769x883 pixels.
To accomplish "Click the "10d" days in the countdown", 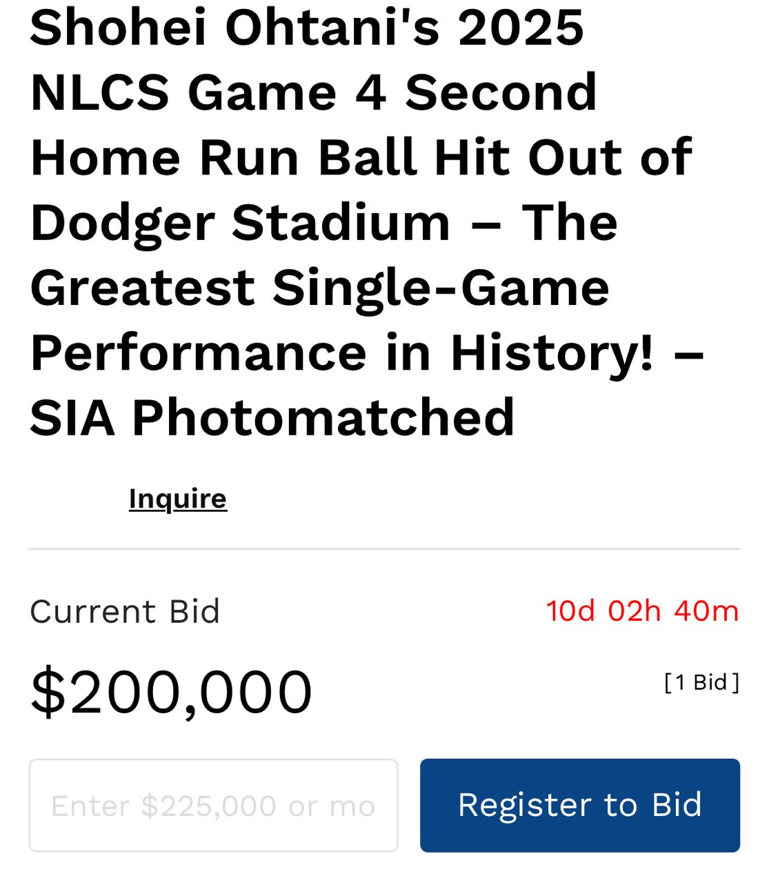I will (x=570, y=611).
